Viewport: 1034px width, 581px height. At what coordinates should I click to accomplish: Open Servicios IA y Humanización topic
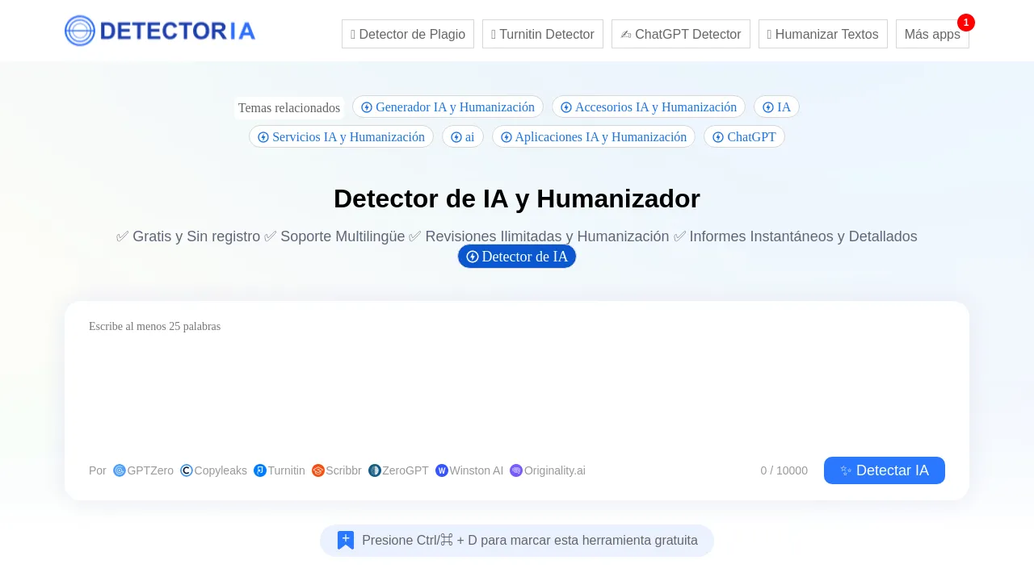tap(341, 136)
